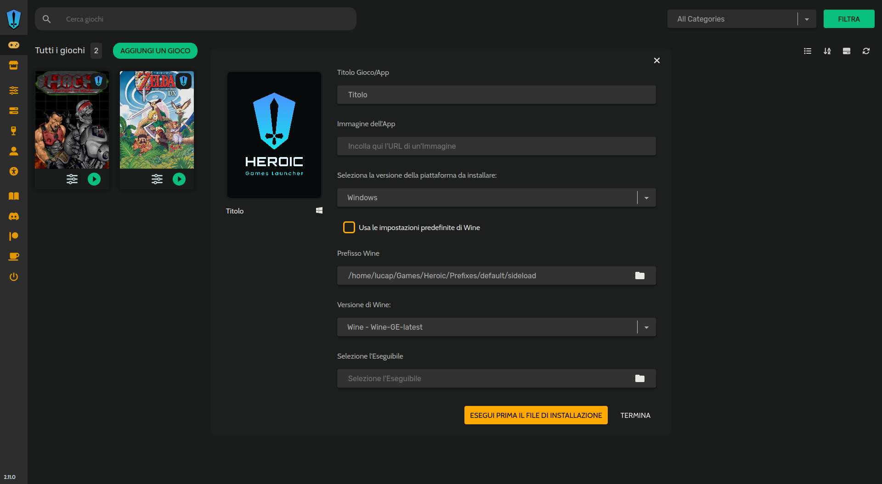882x484 pixels.
Task: Open the user account icon in the sidebar
Action: coord(14,151)
